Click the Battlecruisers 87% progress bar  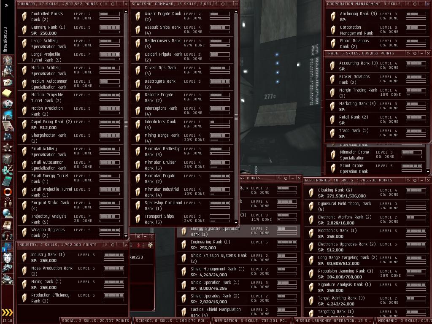219,46
